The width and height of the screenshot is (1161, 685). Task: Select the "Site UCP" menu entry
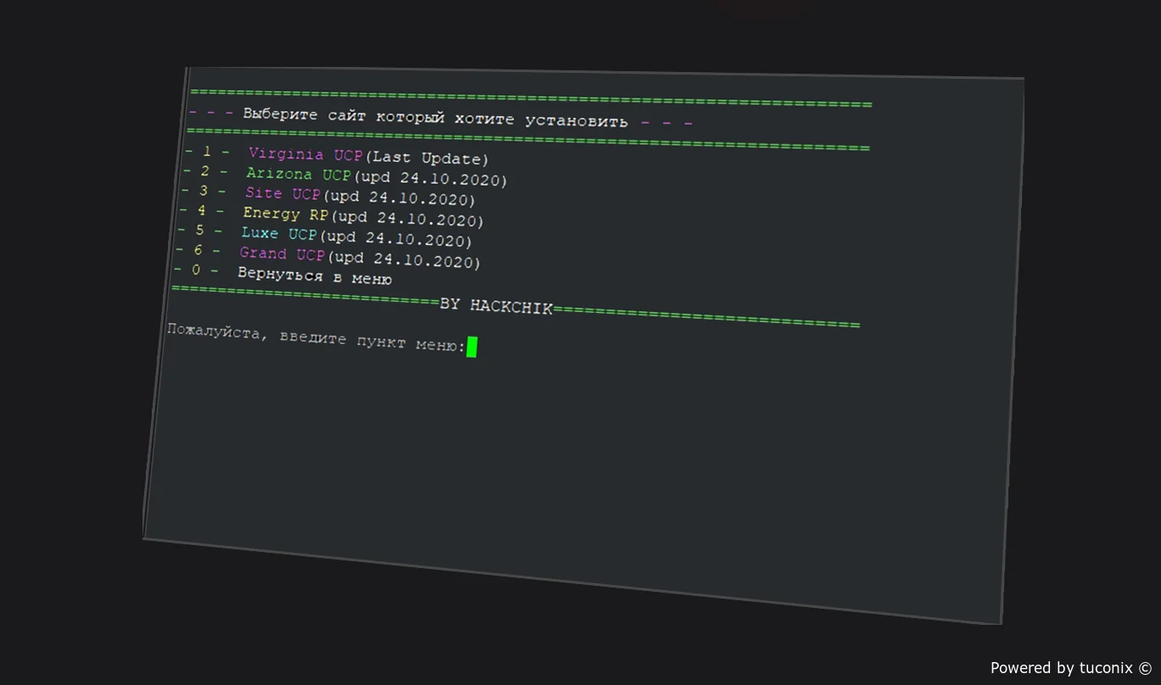point(283,195)
